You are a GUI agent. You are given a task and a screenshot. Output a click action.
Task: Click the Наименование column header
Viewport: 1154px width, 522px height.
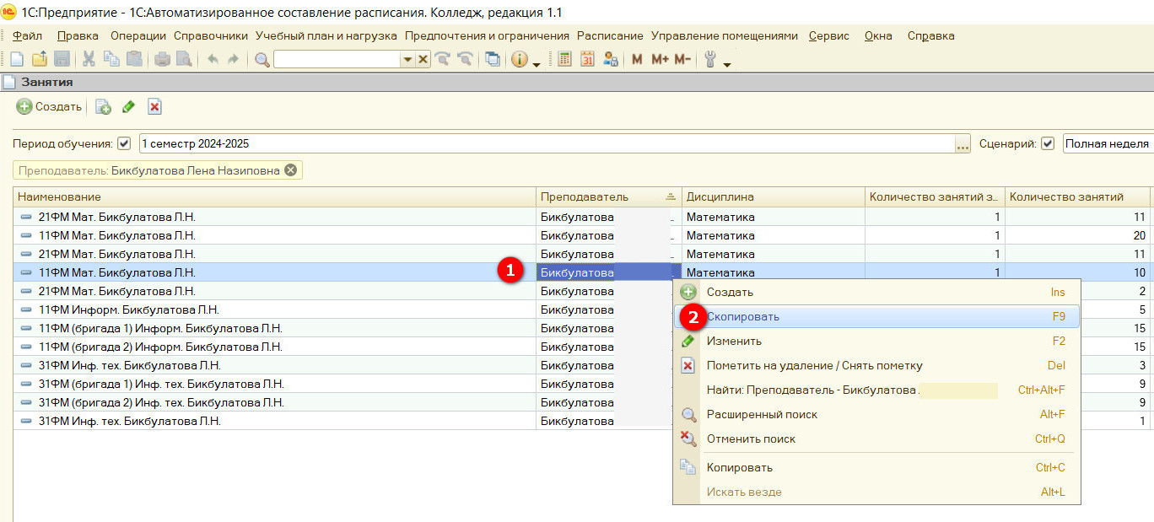[275, 196]
